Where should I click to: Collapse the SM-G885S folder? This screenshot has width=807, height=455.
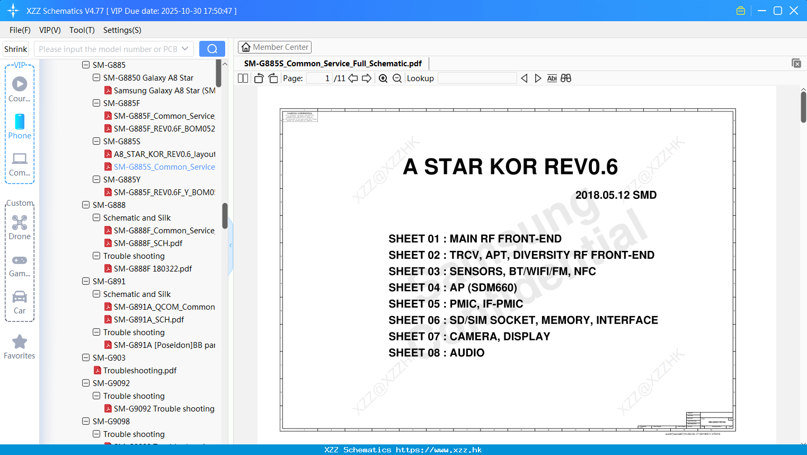coord(96,141)
